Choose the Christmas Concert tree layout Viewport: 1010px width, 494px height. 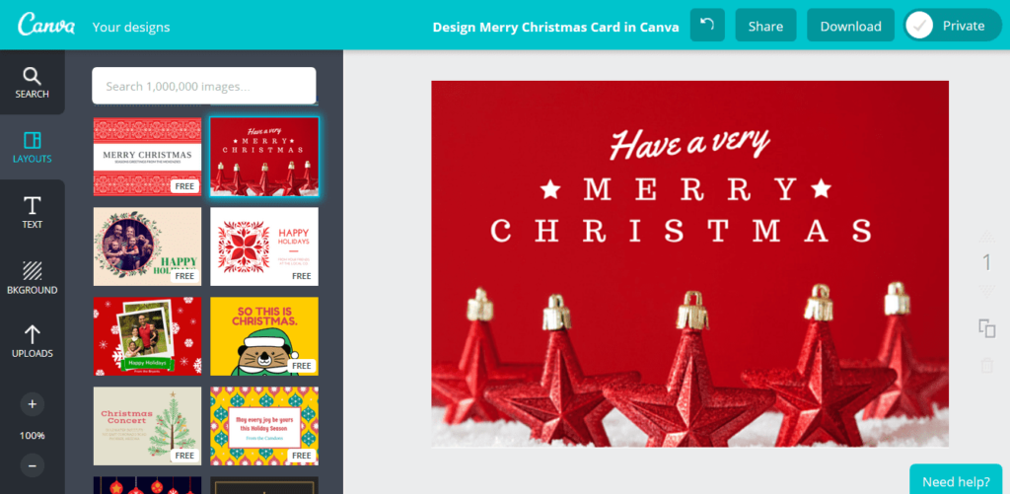point(147,425)
